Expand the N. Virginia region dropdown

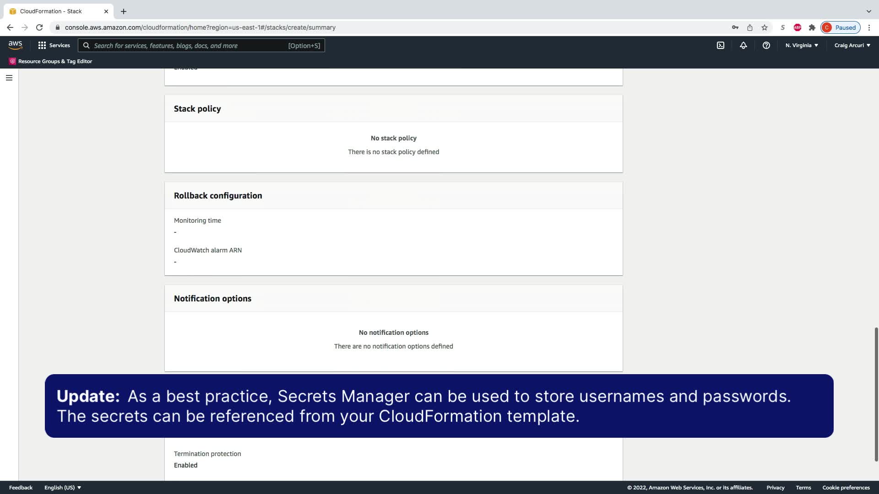[802, 45]
